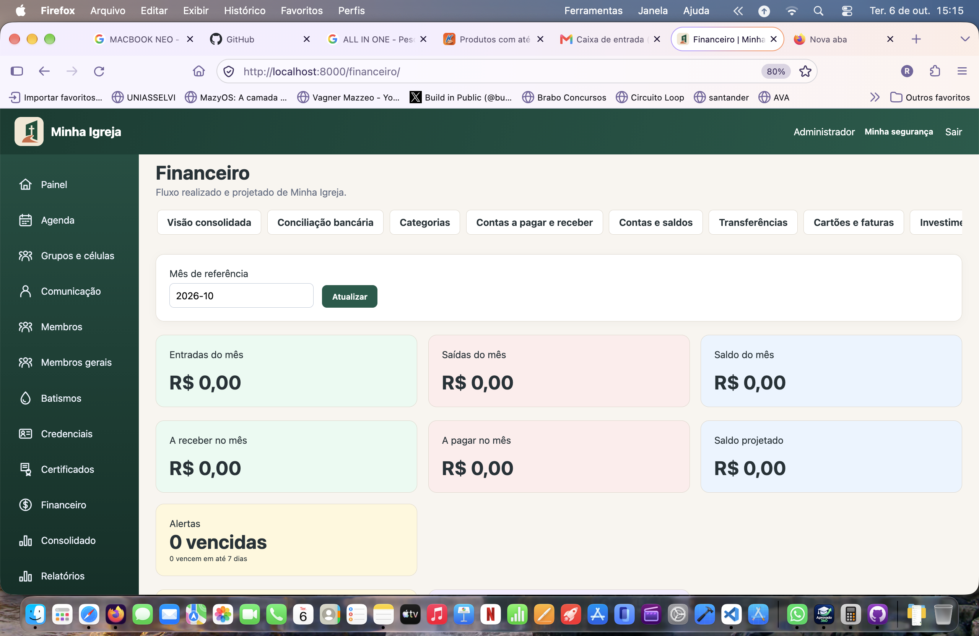Click the Minha Igreja logo
The image size is (979, 636).
29,131
